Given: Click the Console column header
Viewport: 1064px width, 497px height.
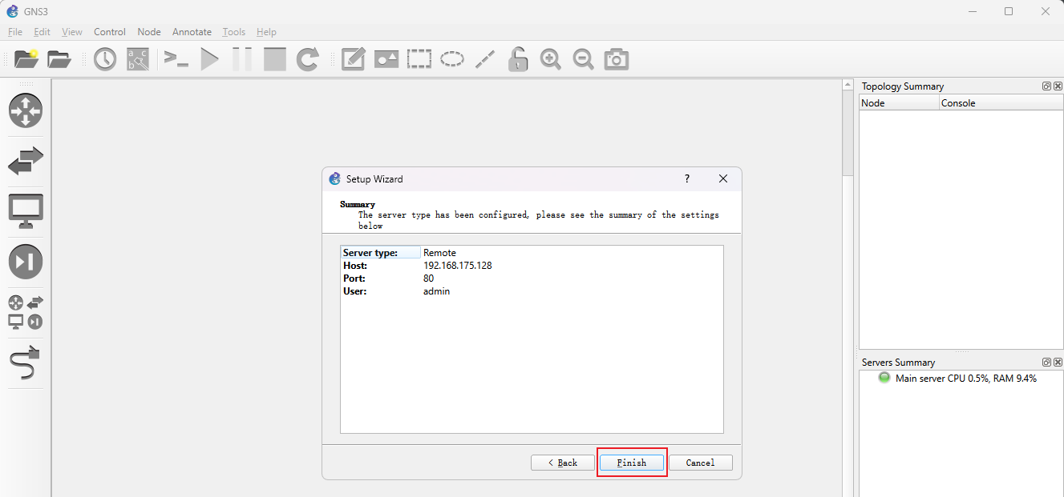Looking at the screenshot, I should (958, 103).
